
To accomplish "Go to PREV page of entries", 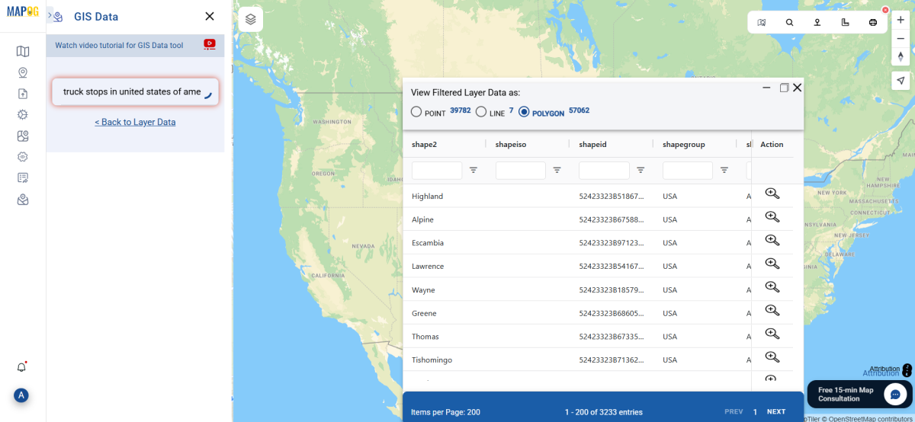I will 734,411.
